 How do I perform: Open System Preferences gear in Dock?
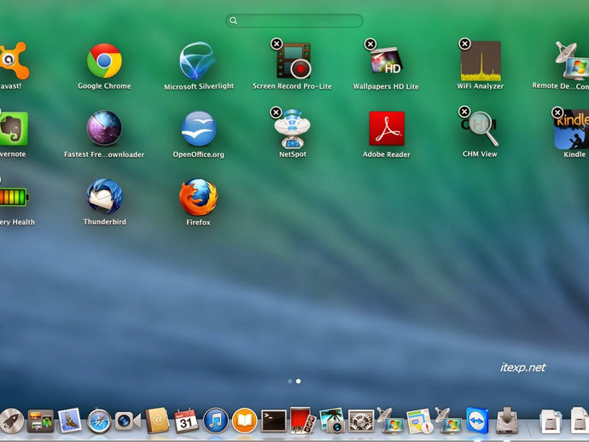click(x=361, y=421)
